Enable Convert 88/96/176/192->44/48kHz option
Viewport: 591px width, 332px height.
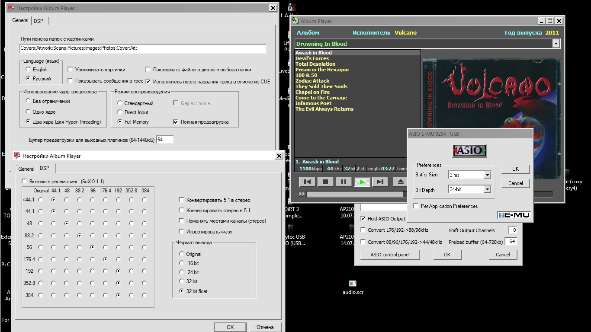[363, 242]
